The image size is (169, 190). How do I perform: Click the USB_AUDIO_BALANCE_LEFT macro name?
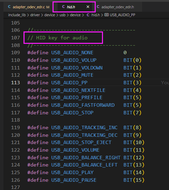point(84,165)
